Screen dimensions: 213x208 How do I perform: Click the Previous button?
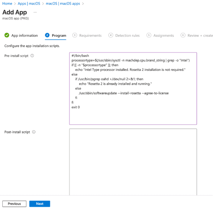[x=14, y=204]
